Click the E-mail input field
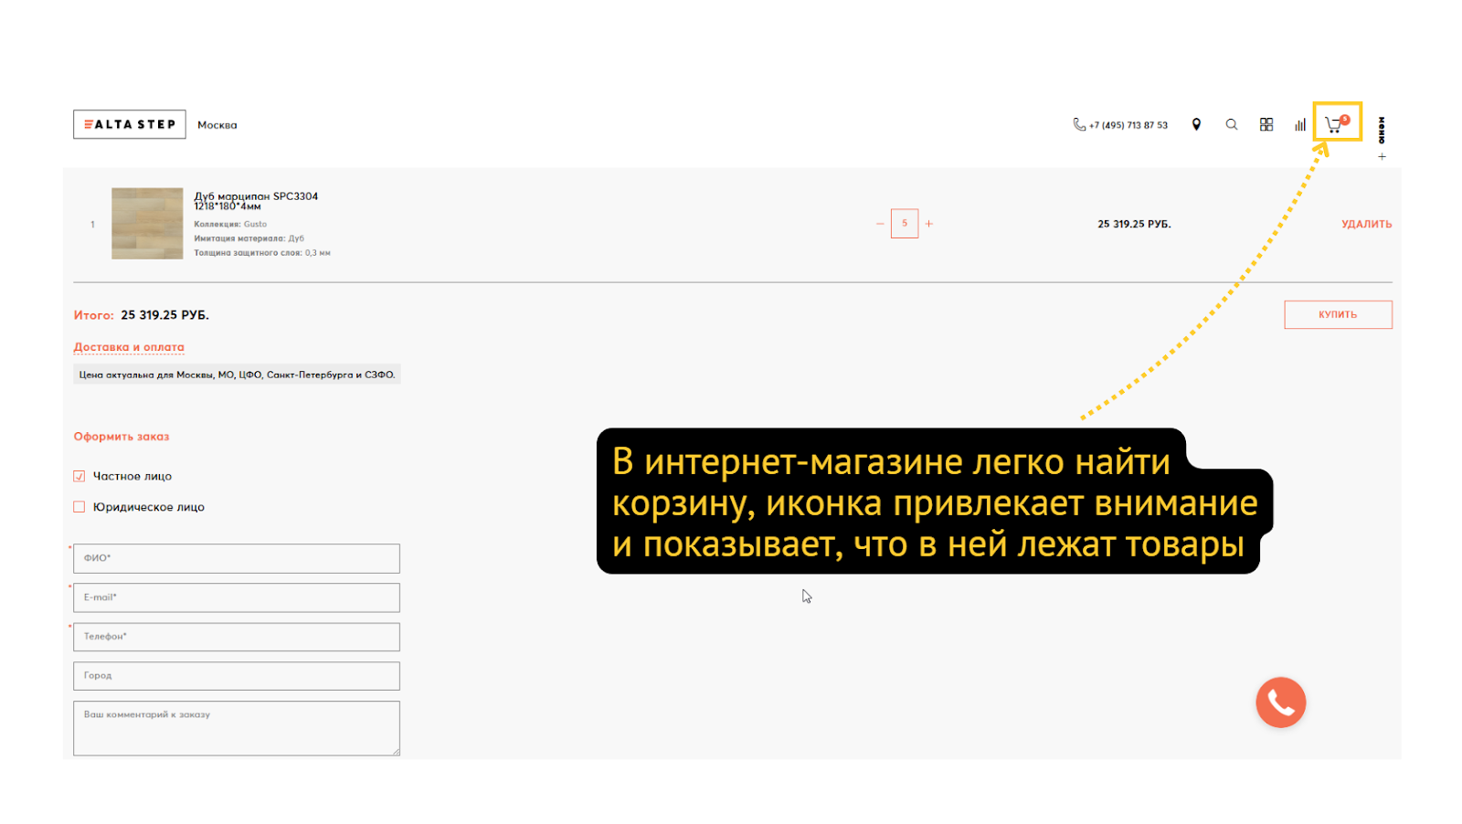Viewport: 1462px width, 824px height. pos(237,597)
